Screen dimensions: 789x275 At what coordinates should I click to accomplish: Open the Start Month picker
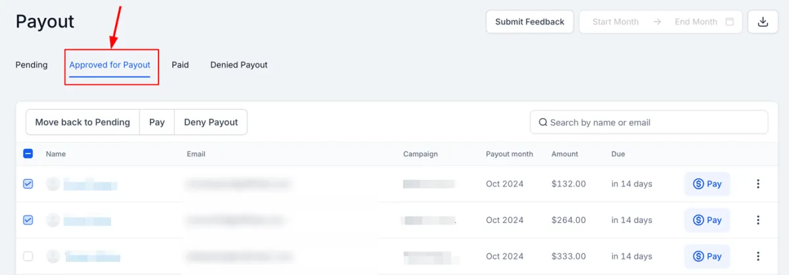[x=615, y=22]
